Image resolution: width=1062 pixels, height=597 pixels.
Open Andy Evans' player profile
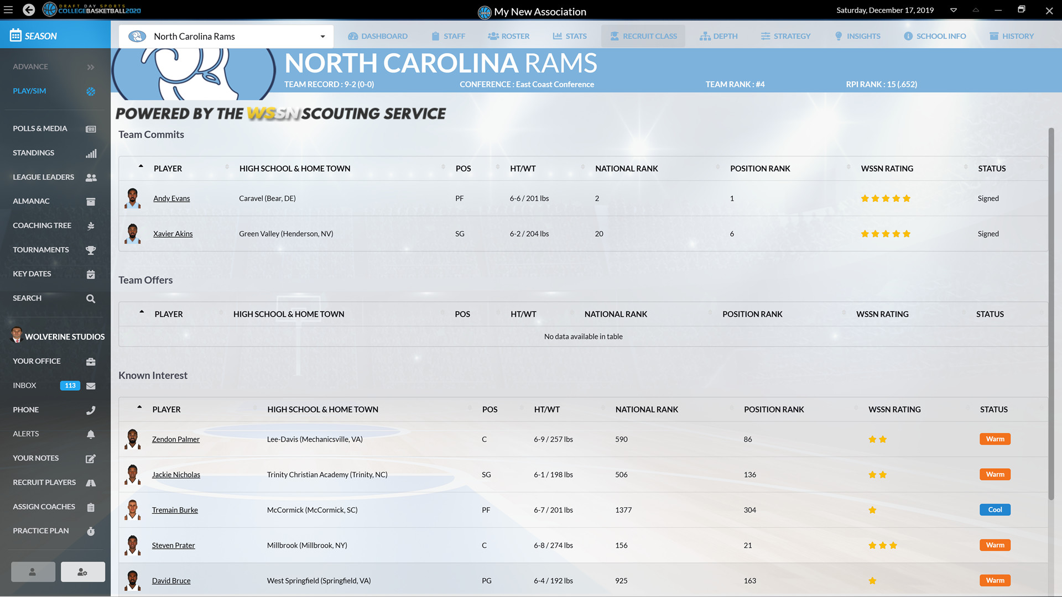[x=171, y=198]
